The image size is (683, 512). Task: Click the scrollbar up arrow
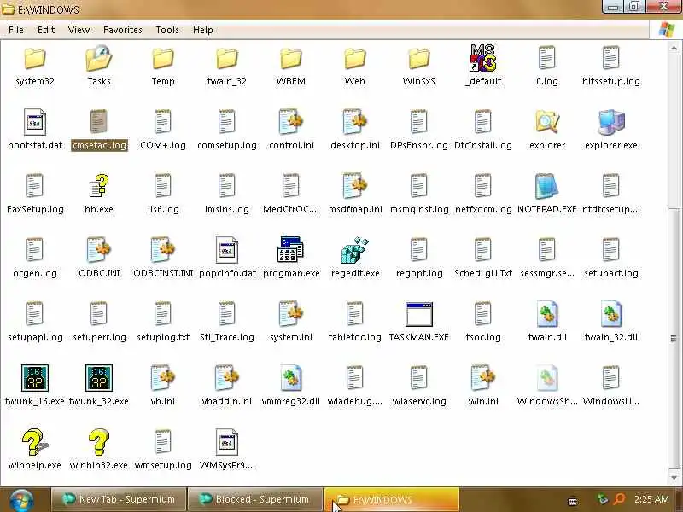[674, 48]
